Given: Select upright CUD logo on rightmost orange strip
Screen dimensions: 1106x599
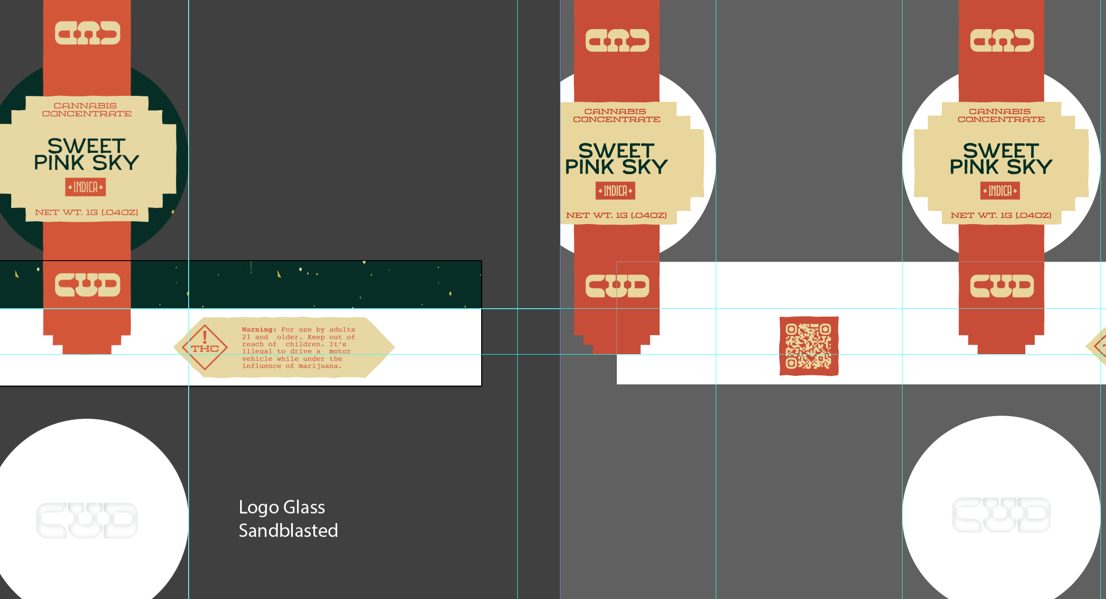Looking at the screenshot, I should tap(1002, 286).
